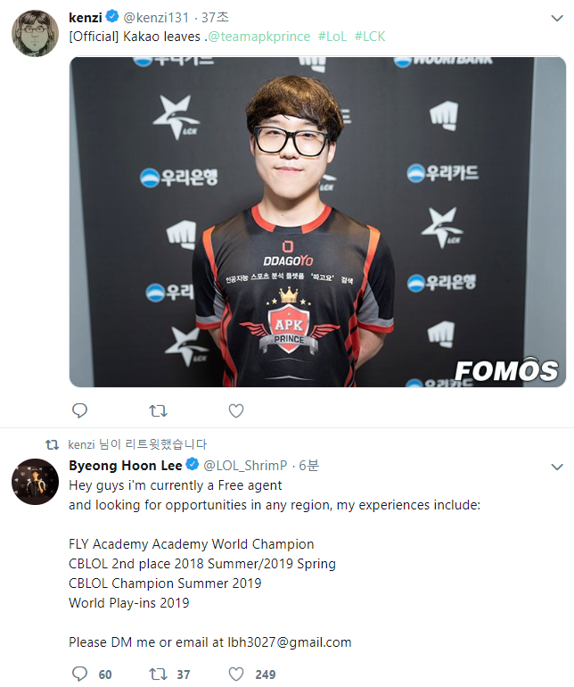Like Byeong Hoon Lee's free agent tweet
The height and width of the screenshot is (687, 574).
point(236,674)
